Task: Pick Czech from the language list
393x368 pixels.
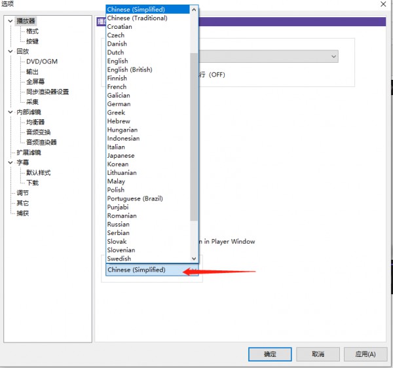Action: (x=148, y=35)
